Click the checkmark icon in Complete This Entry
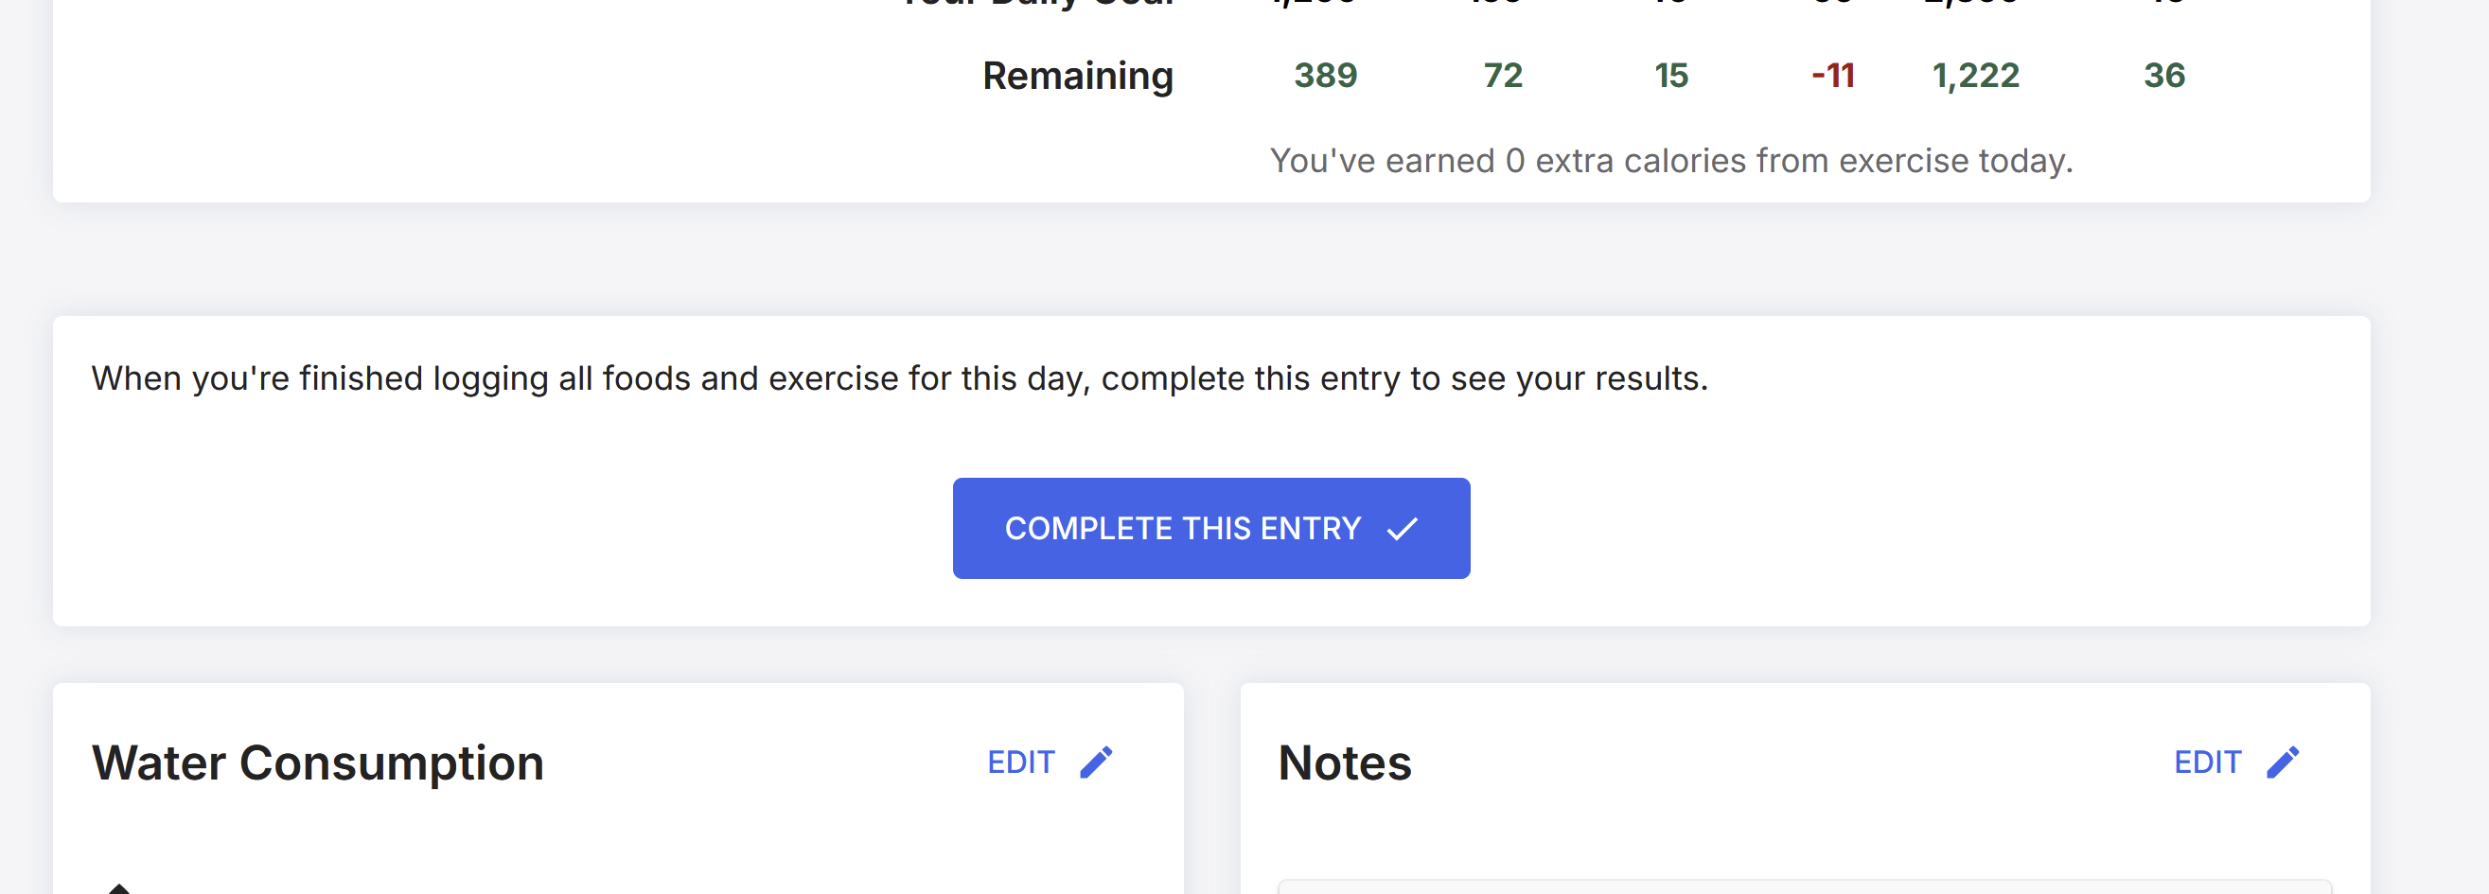This screenshot has width=2489, height=894. click(1402, 529)
